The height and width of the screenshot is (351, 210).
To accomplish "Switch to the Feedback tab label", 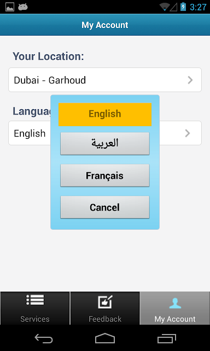I will [105, 319].
